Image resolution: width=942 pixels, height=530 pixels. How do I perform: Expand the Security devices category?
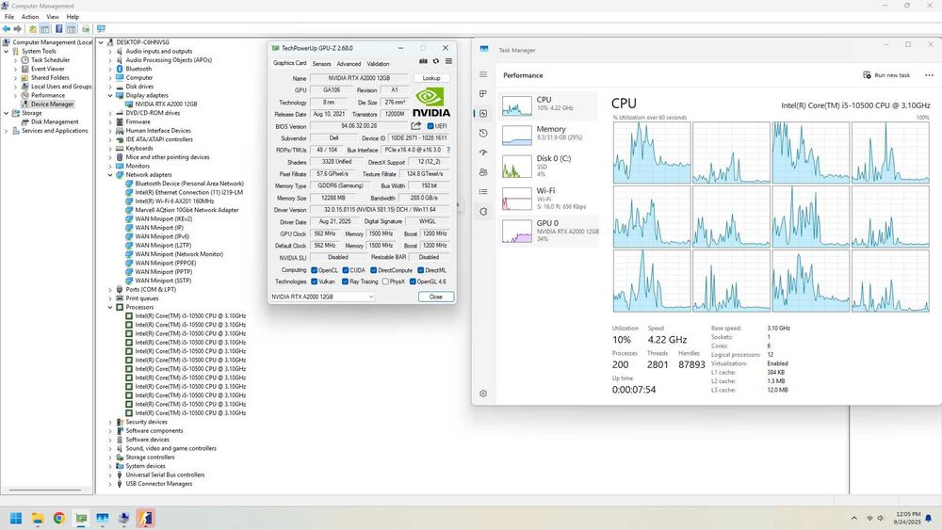pyautogui.click(x=110, y=422)
